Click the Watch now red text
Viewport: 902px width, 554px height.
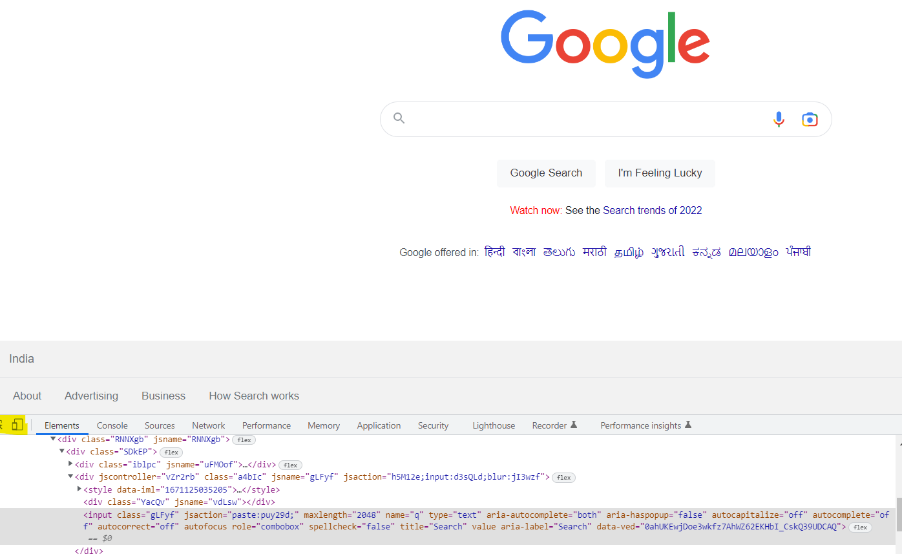click(536, 210)
